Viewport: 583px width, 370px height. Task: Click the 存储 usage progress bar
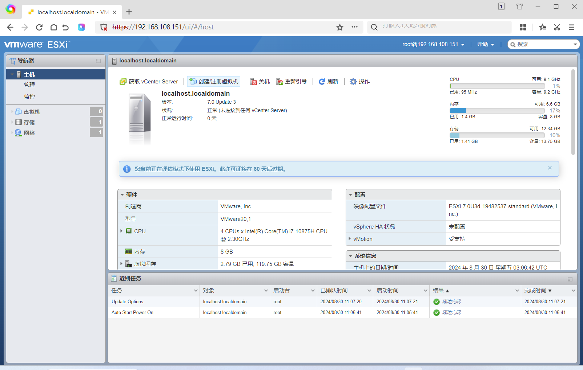pos(497,135)
